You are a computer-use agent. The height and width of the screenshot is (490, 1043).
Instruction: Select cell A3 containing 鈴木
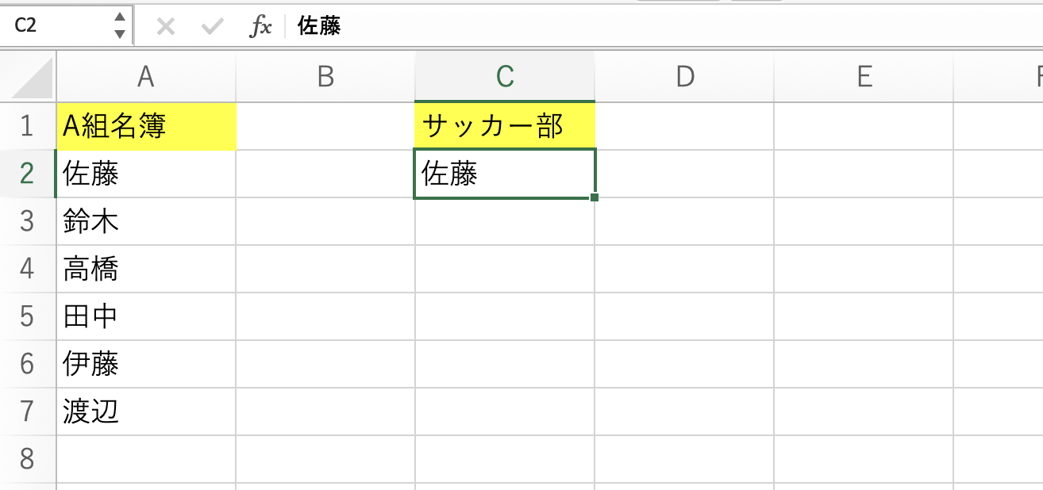[x=145, y=220]
